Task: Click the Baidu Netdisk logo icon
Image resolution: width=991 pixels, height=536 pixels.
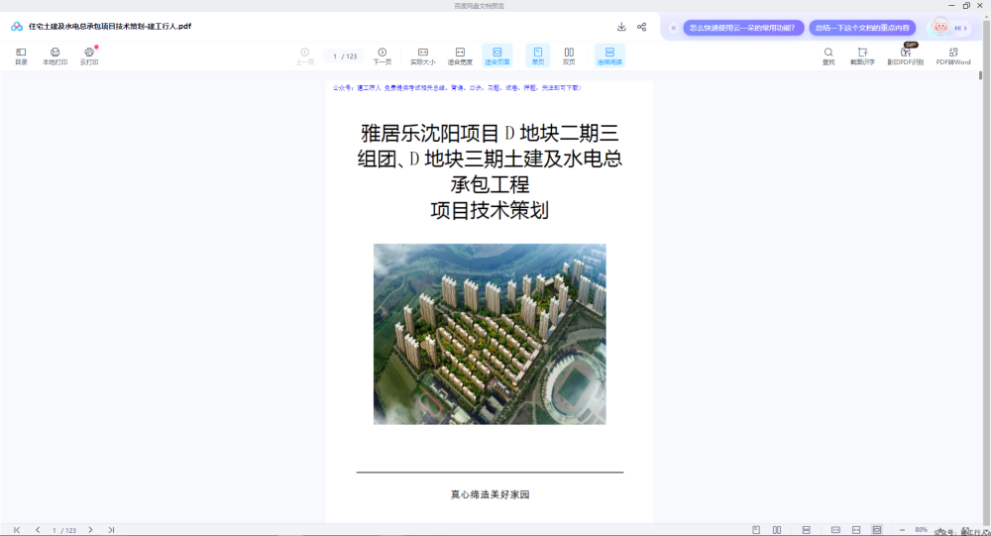Action: coord(17,27)
